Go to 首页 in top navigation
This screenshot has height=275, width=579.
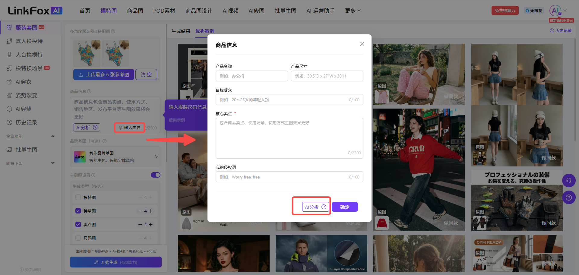(x=85, y=11)
